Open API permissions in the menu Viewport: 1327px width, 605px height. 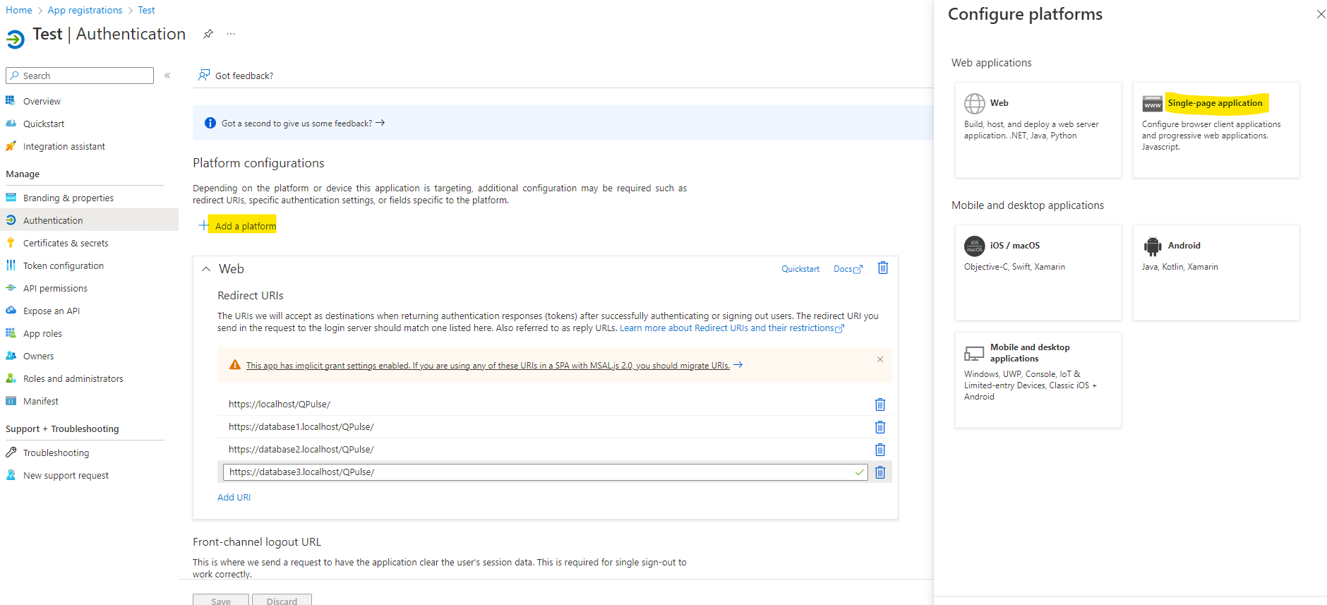tap(55, 288)
